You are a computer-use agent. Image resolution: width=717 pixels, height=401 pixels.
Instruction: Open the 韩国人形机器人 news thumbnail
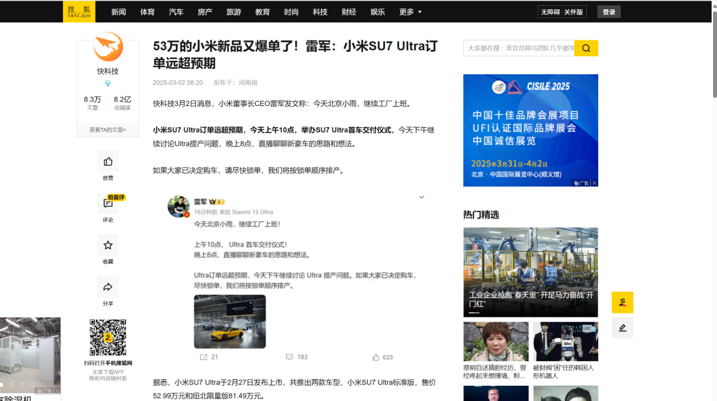coord(566,341)
